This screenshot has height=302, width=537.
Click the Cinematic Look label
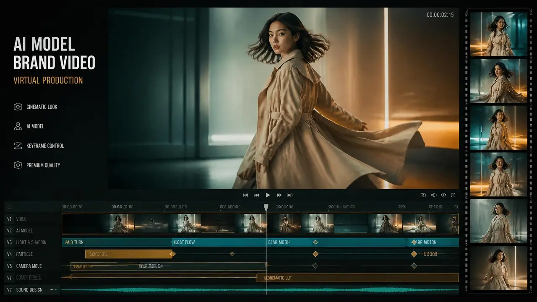tap(42, 107)
